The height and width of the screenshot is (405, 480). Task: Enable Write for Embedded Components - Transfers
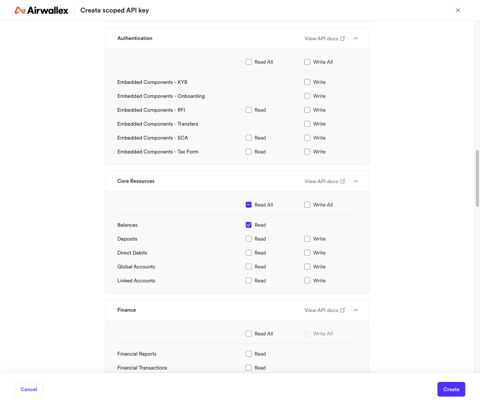click(307, 124)
